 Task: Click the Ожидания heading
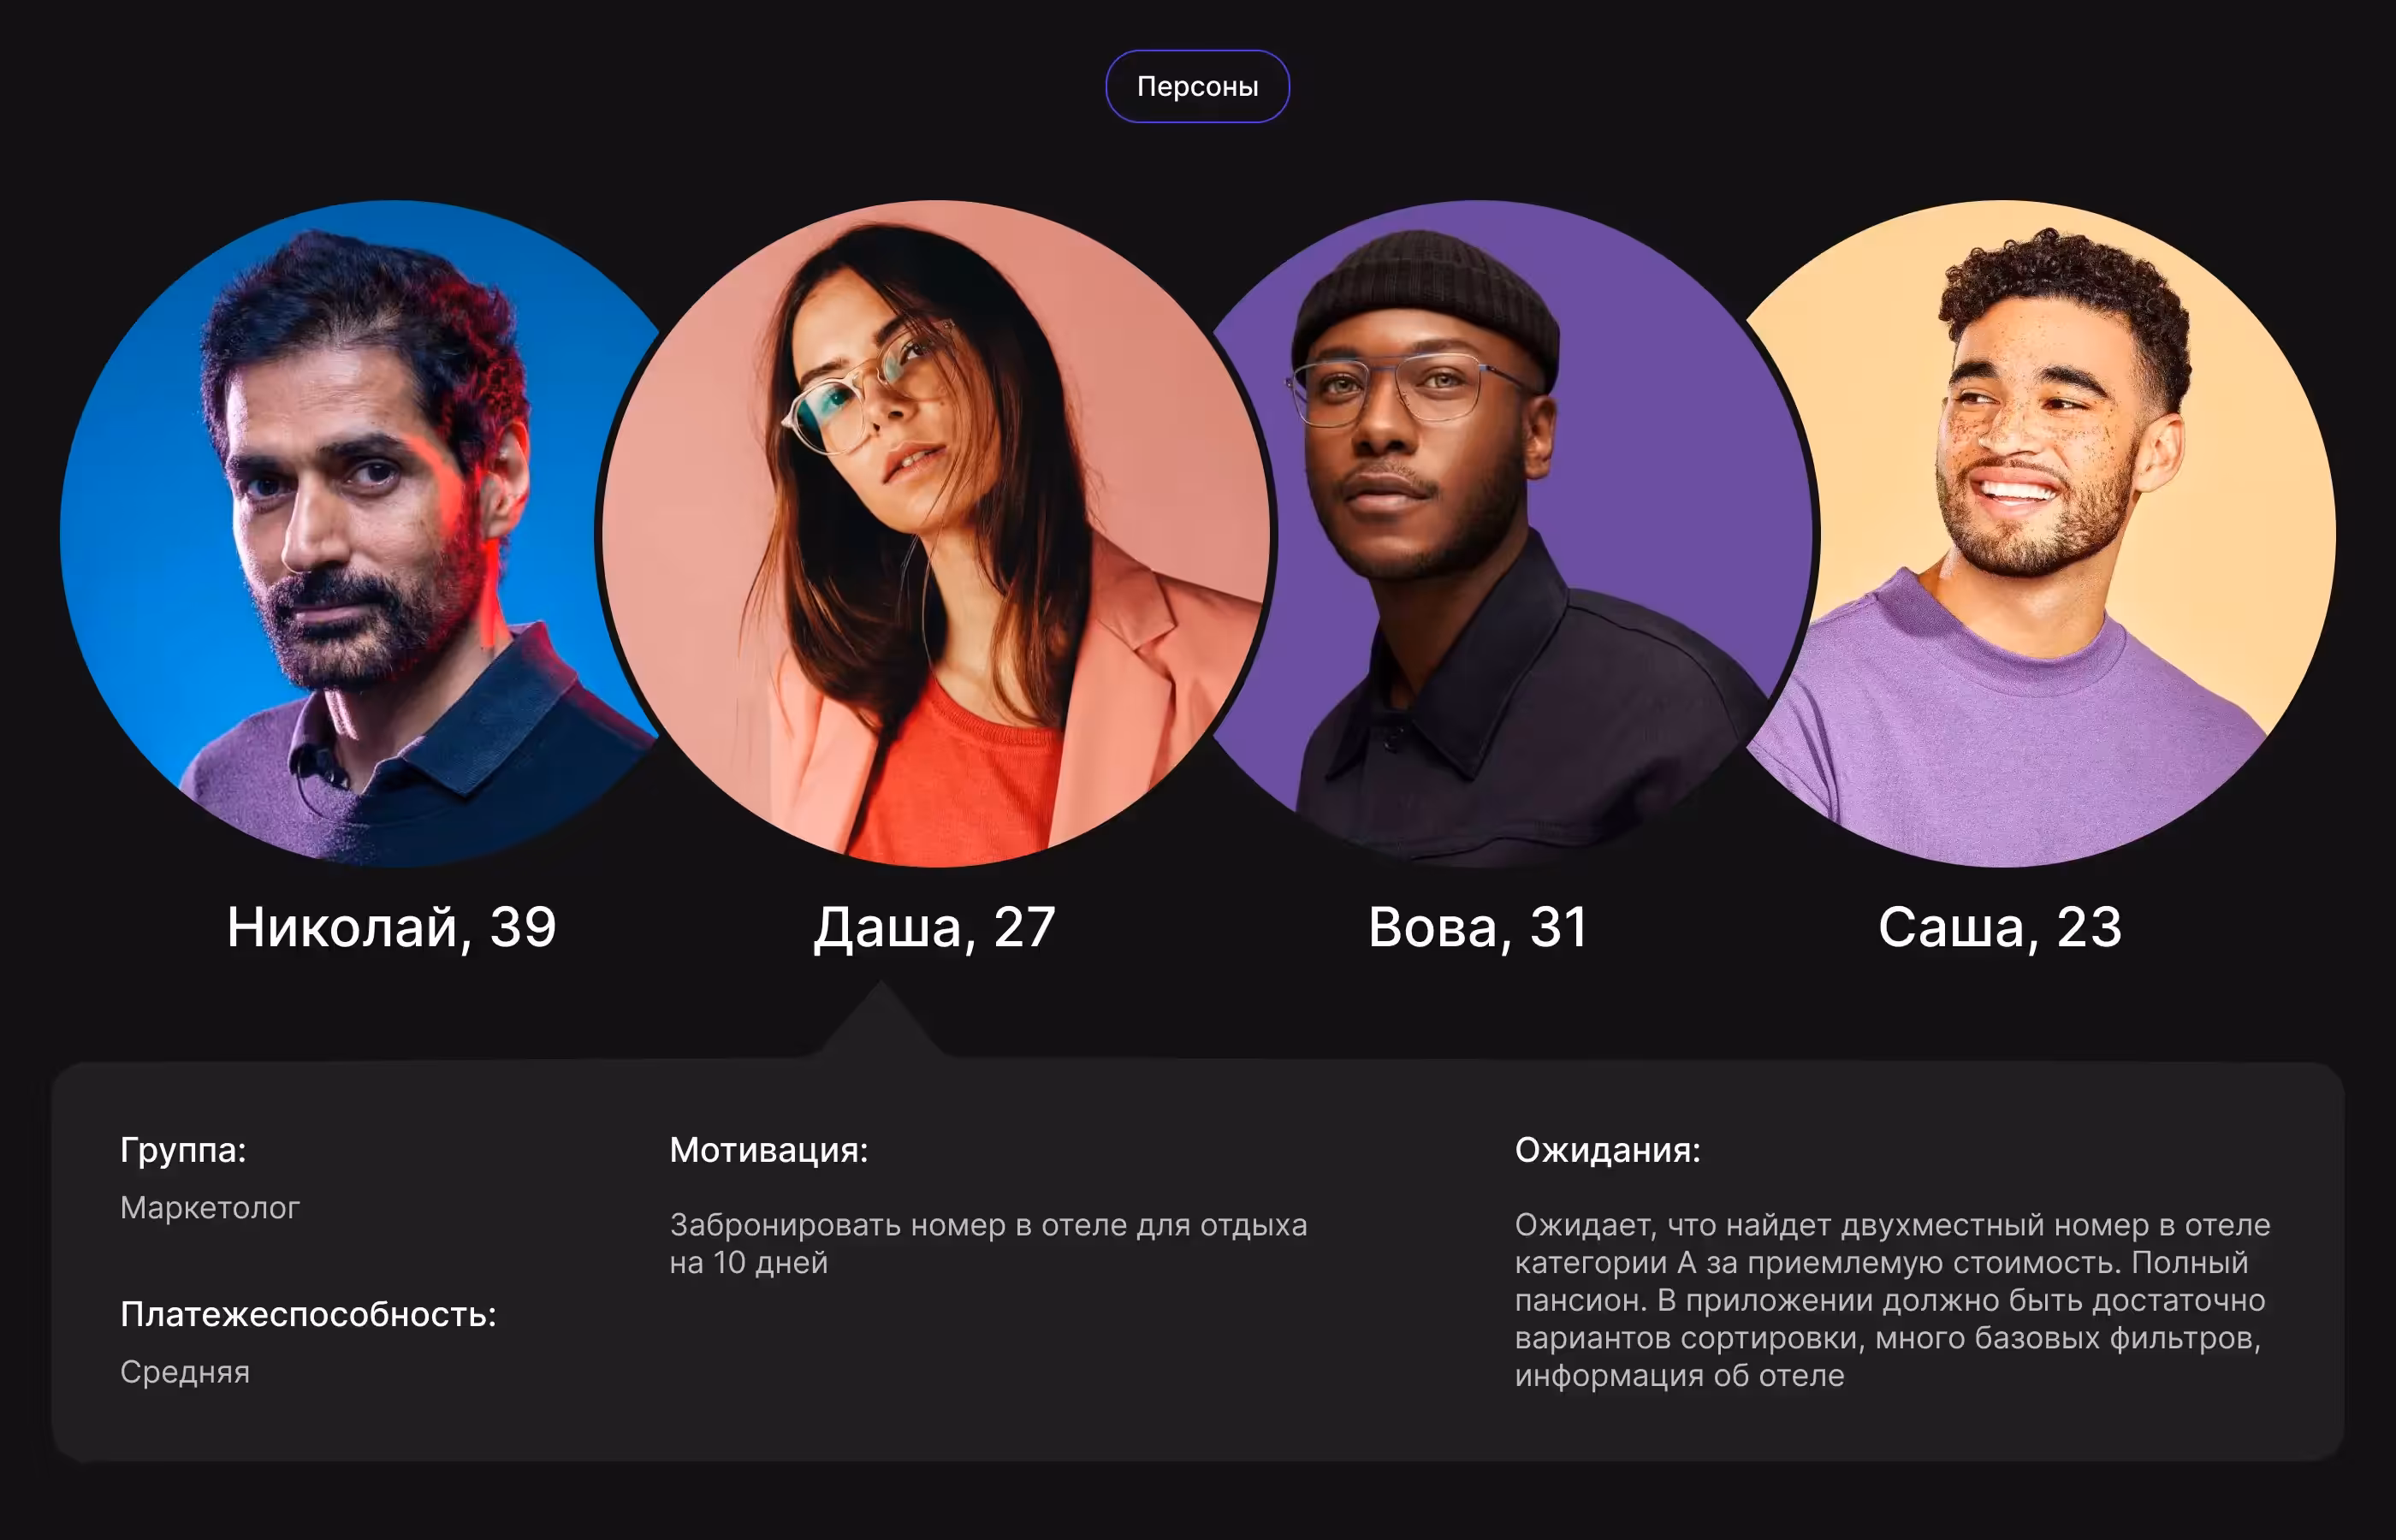[x=1607, y=1150]
